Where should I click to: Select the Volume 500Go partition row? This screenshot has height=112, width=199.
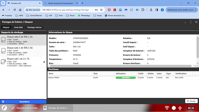pos(123,78)
